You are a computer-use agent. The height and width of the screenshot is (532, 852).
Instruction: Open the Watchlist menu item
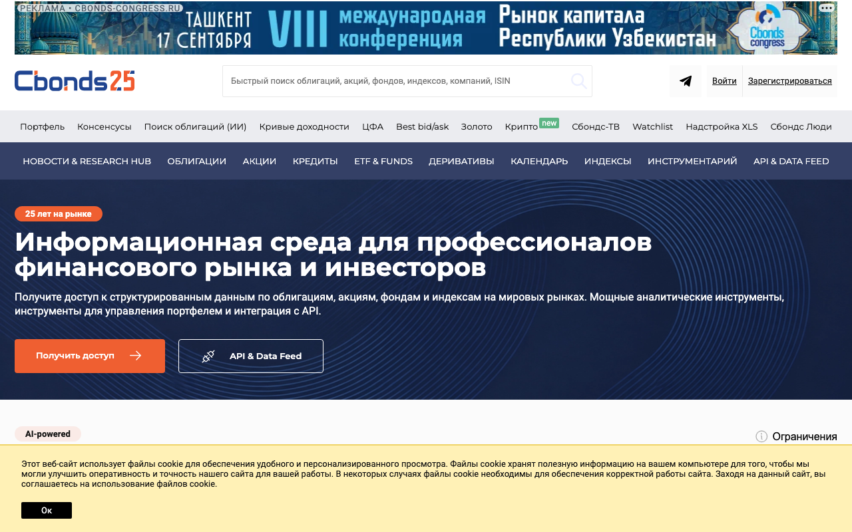652,126
